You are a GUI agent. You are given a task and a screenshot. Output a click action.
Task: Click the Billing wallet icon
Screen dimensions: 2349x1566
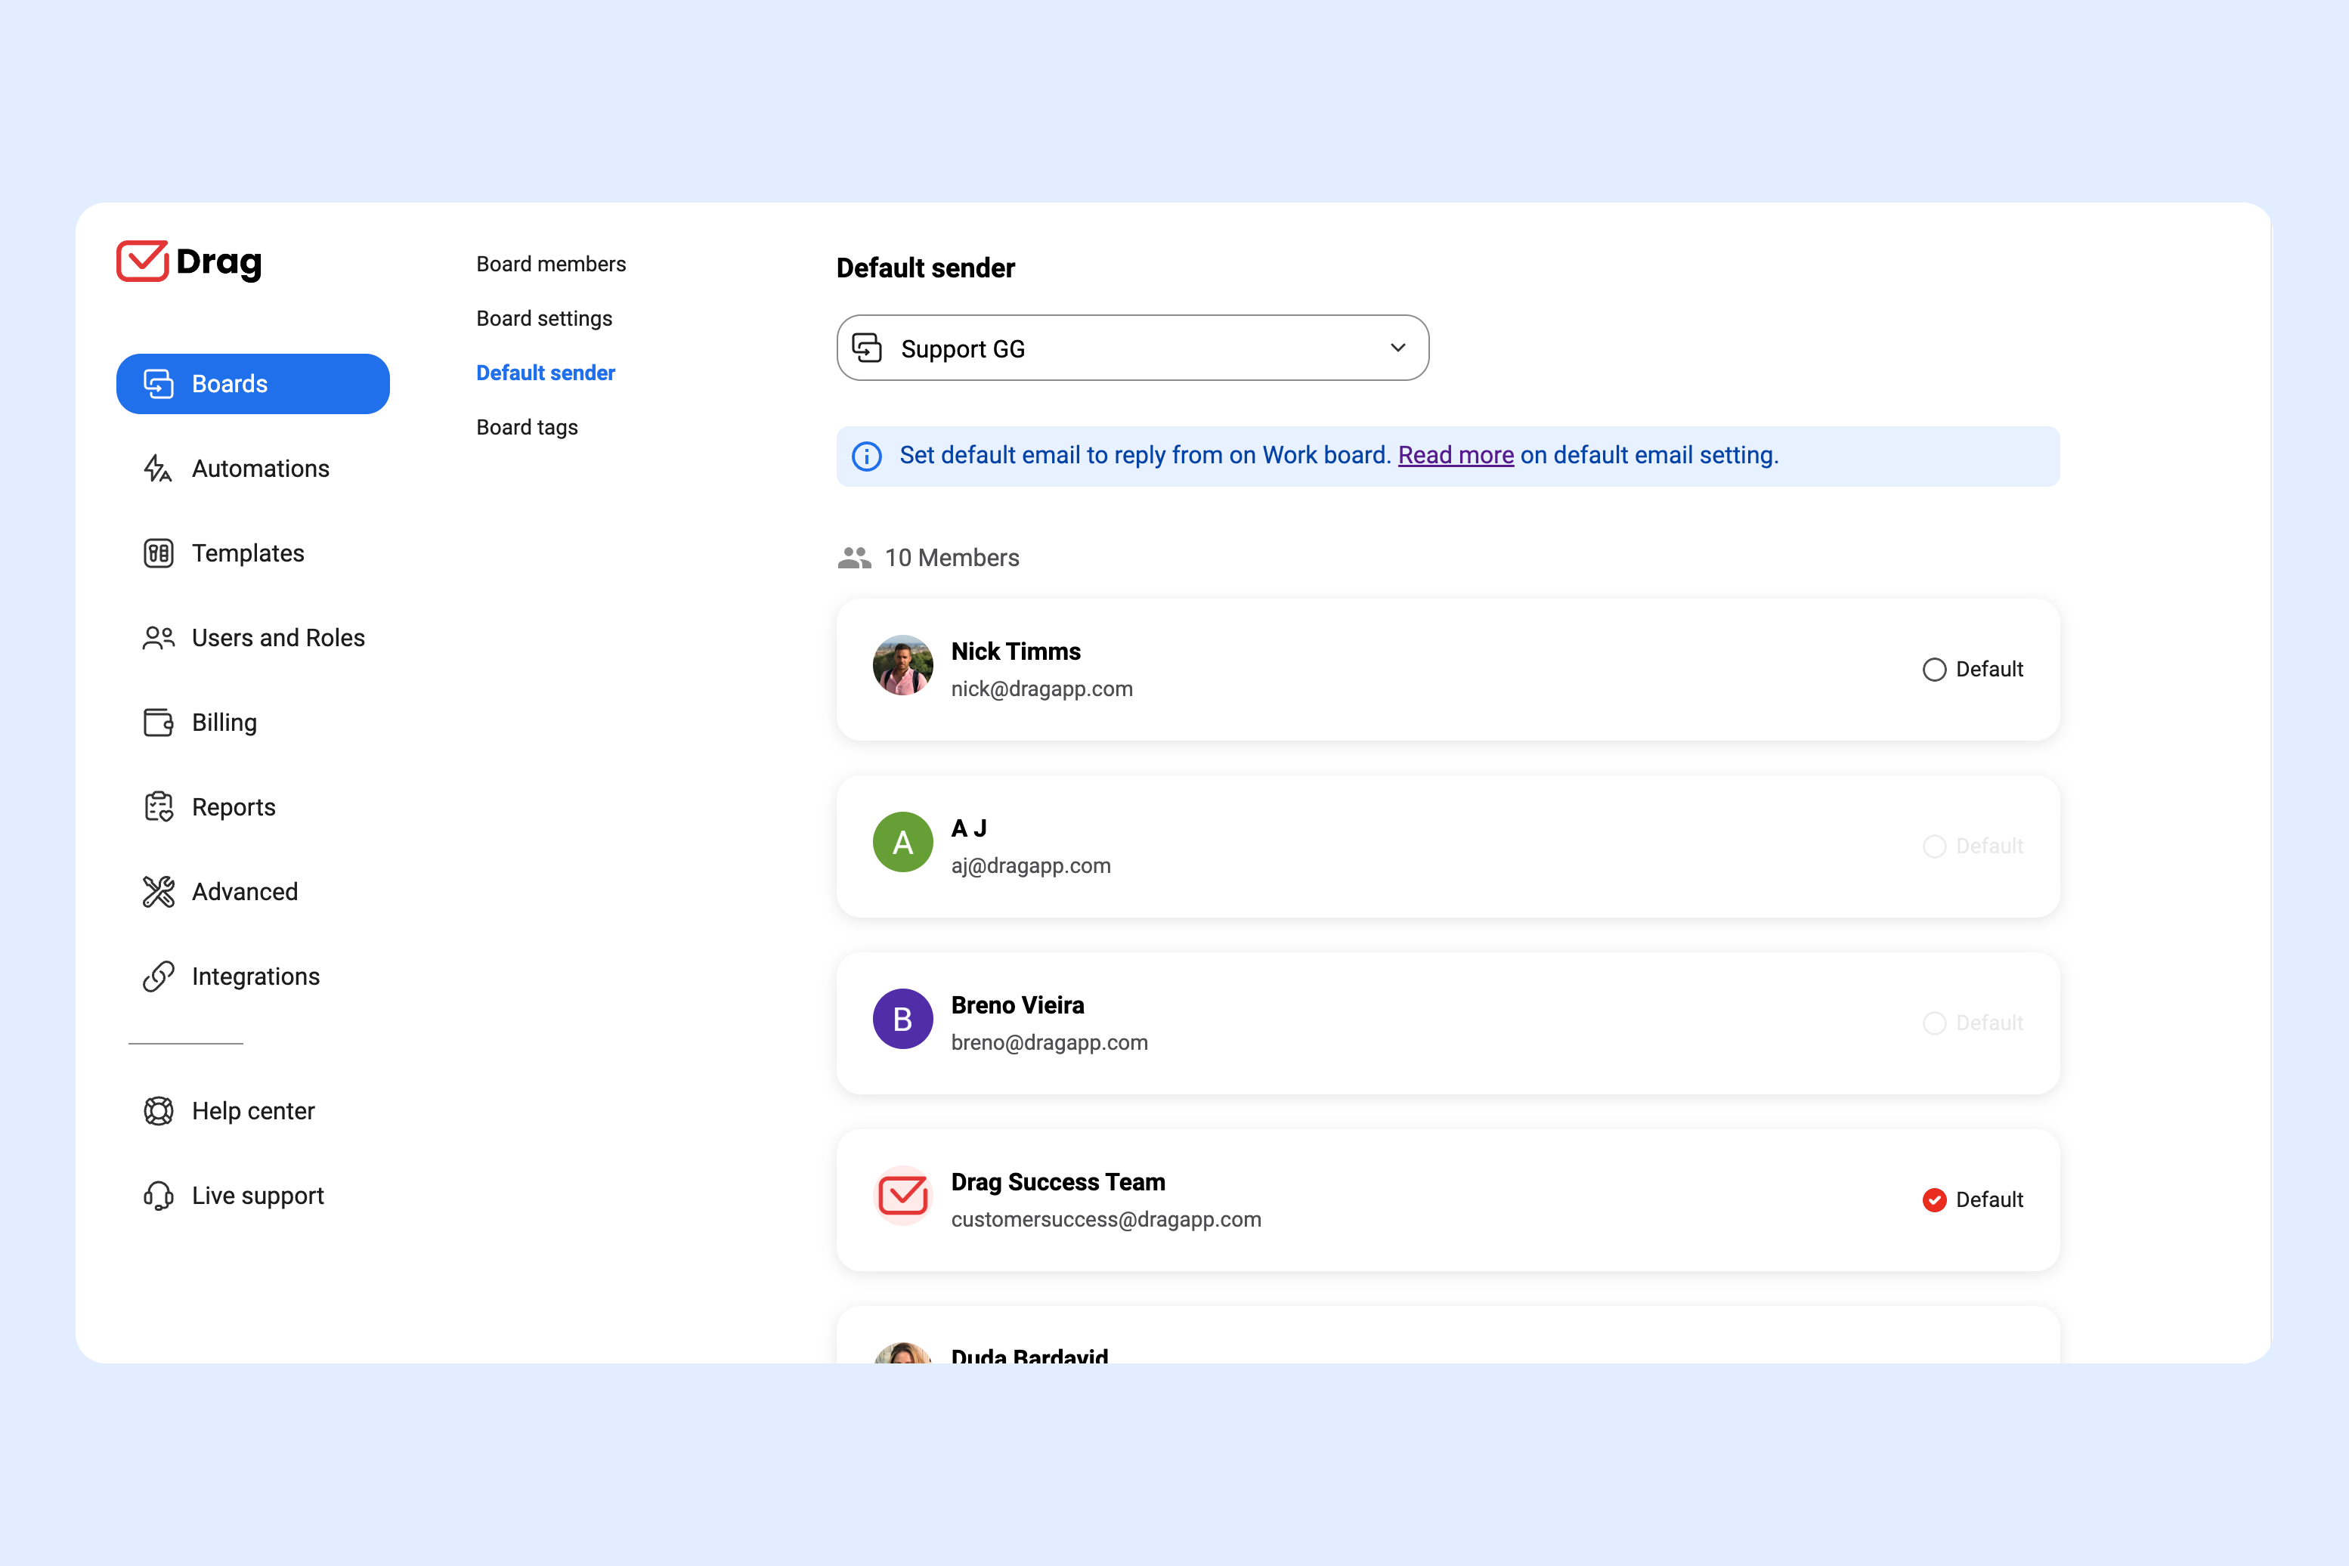(x=159, y=722)
